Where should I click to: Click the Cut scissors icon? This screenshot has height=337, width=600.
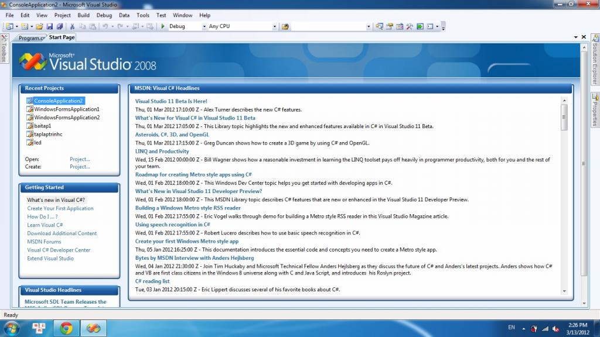[x=72, y=26]
